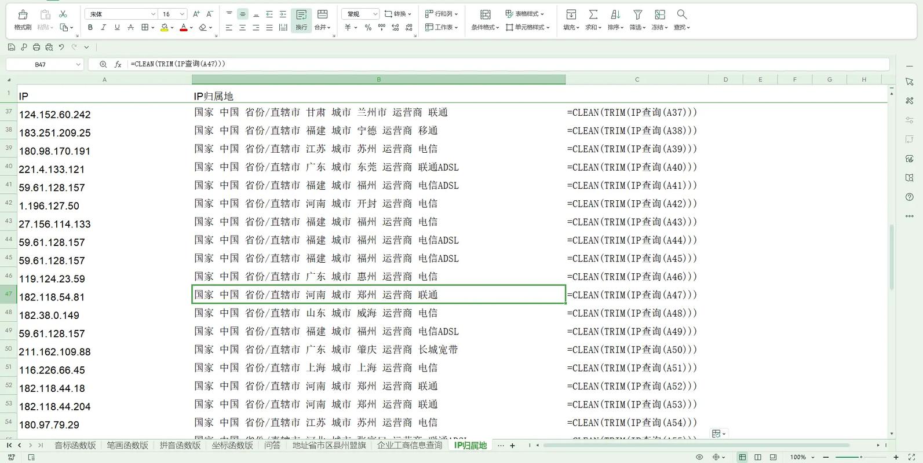This screenshot has width=923, height=463.
Task: Add a new sheet with plus button
Action: pos(512,445)
